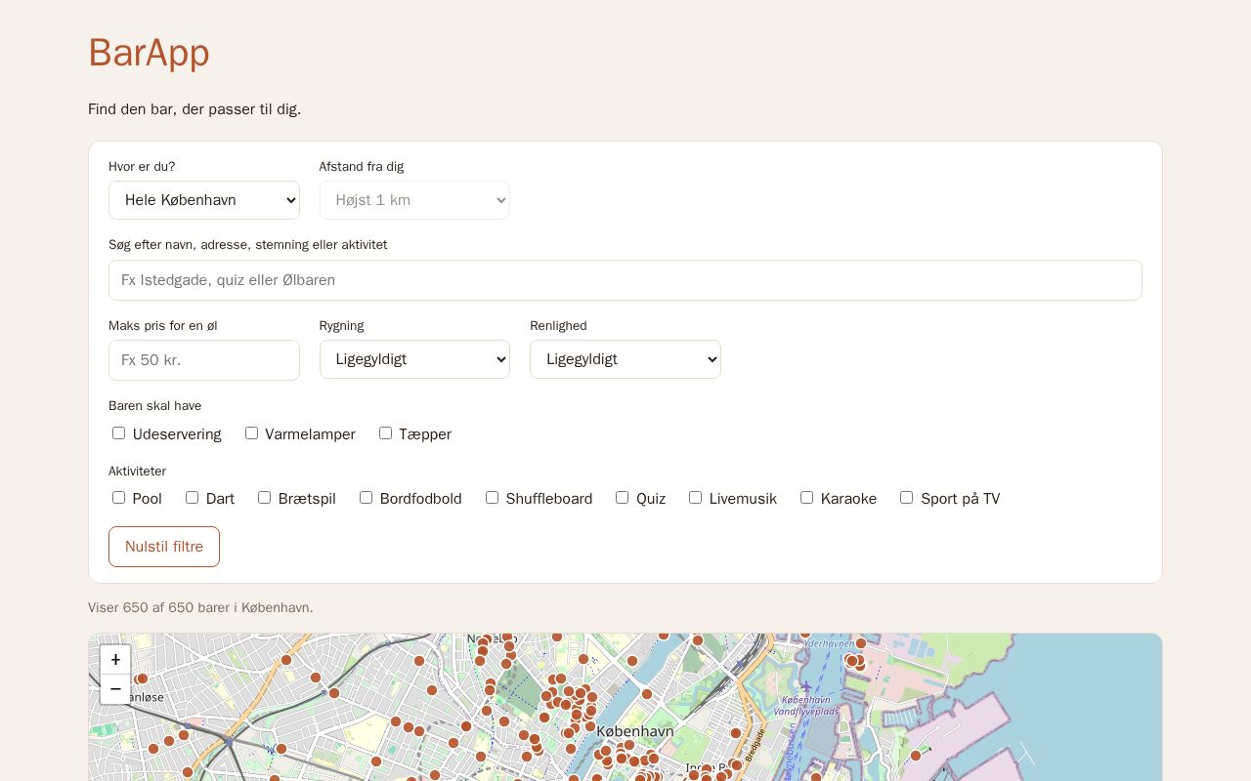Click the 'Baren skal have' label
The image size is (1251, 781).
pyautogui.click(x=155, y=406)
